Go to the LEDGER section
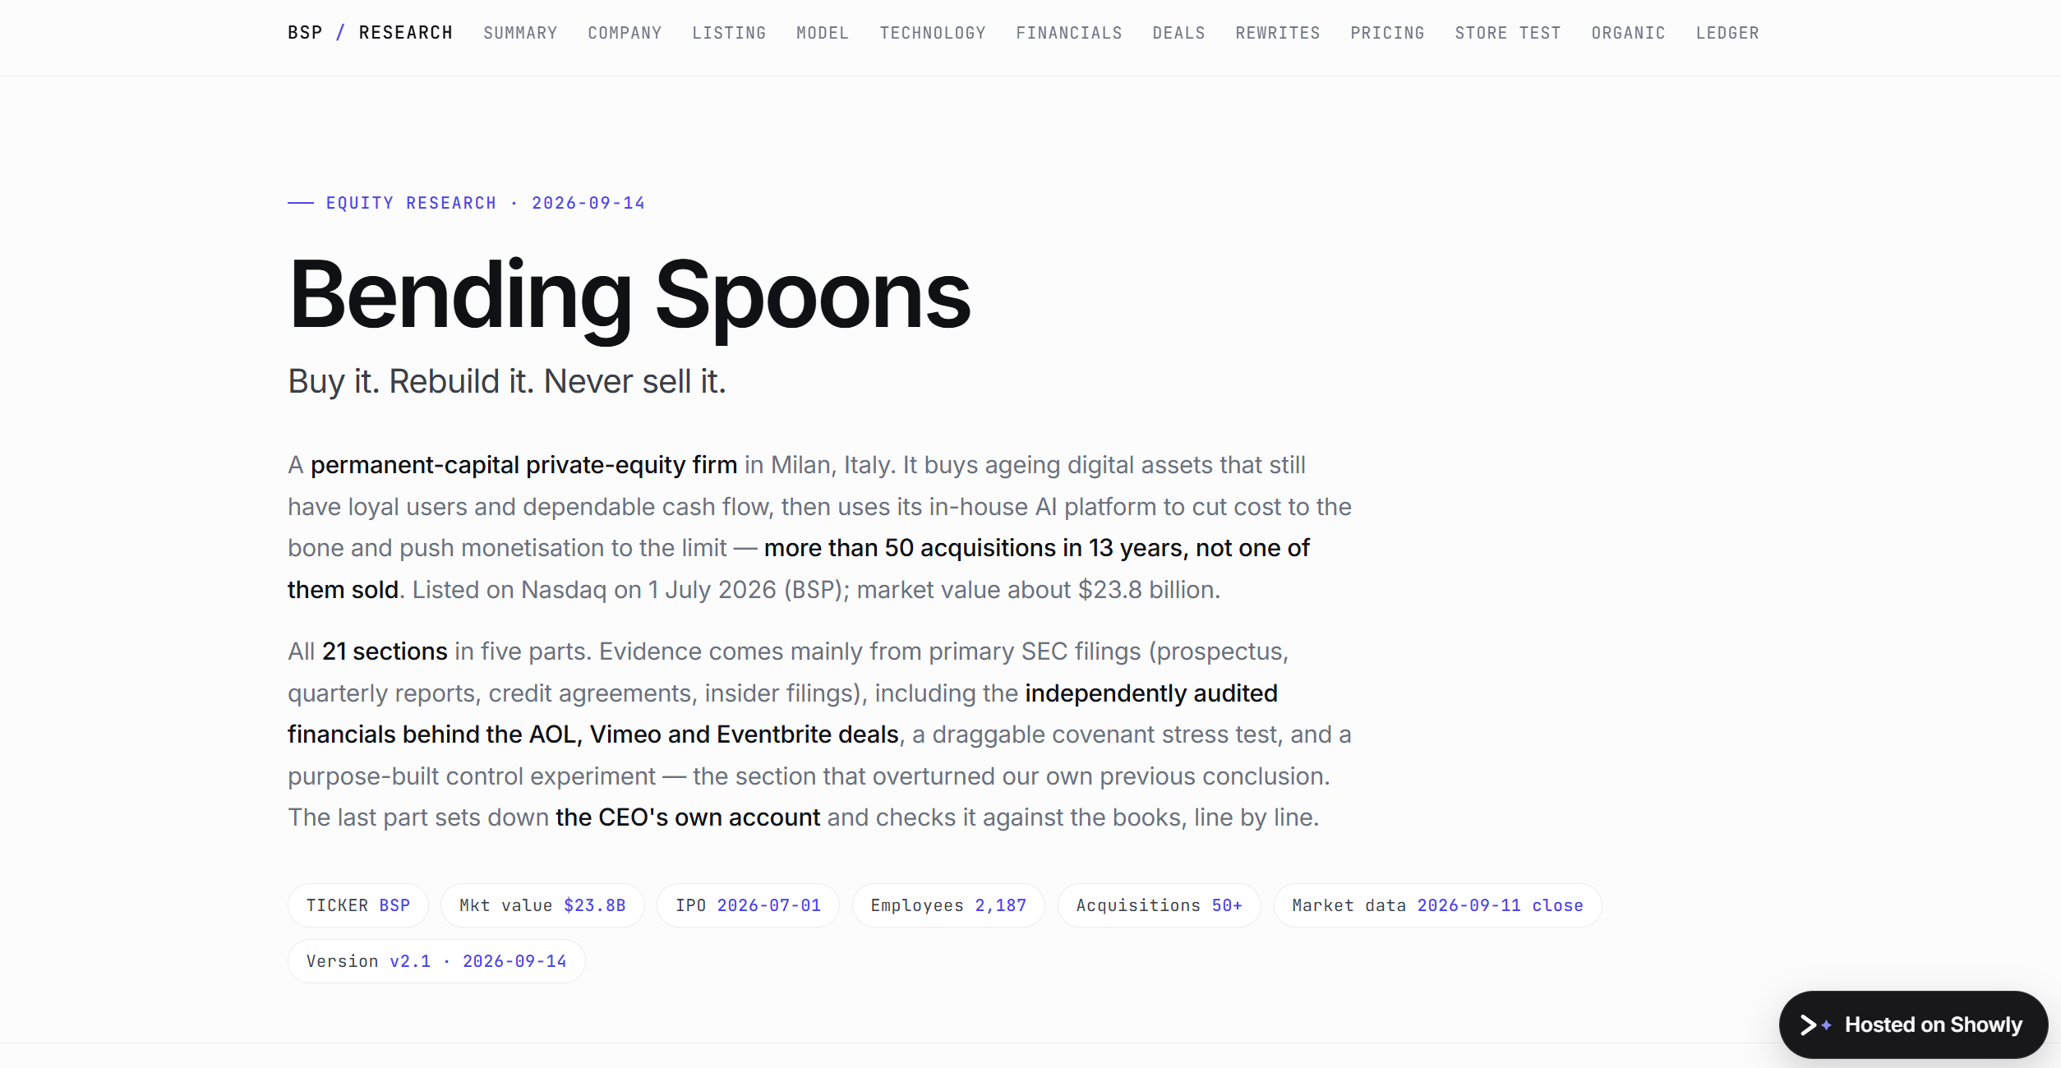 [x=1727, y=33]
